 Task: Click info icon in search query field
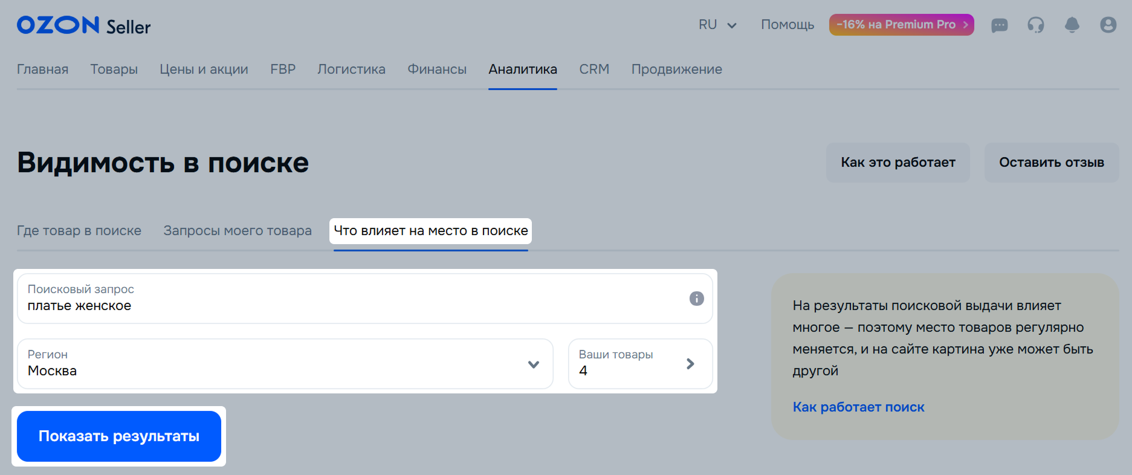point(696,299)
